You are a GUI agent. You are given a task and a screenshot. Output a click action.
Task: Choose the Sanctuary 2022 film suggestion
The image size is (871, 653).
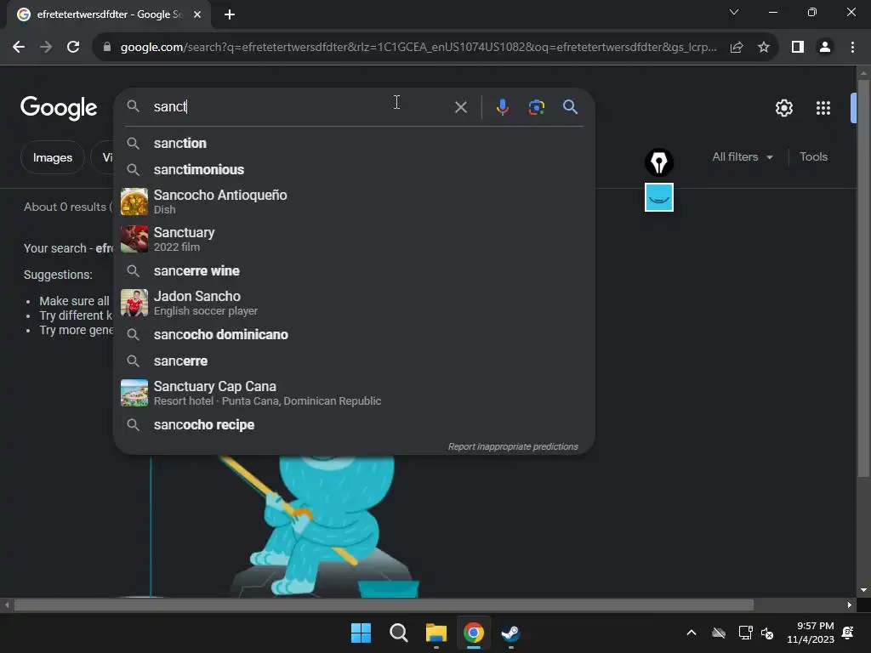point(354,239)
